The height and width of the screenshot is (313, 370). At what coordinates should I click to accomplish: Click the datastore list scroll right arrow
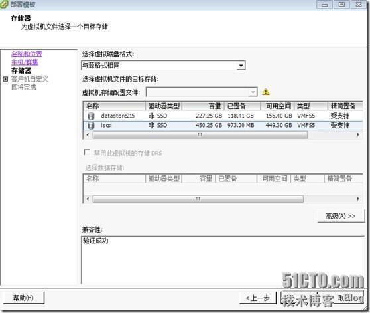click(x=359, y=135)
